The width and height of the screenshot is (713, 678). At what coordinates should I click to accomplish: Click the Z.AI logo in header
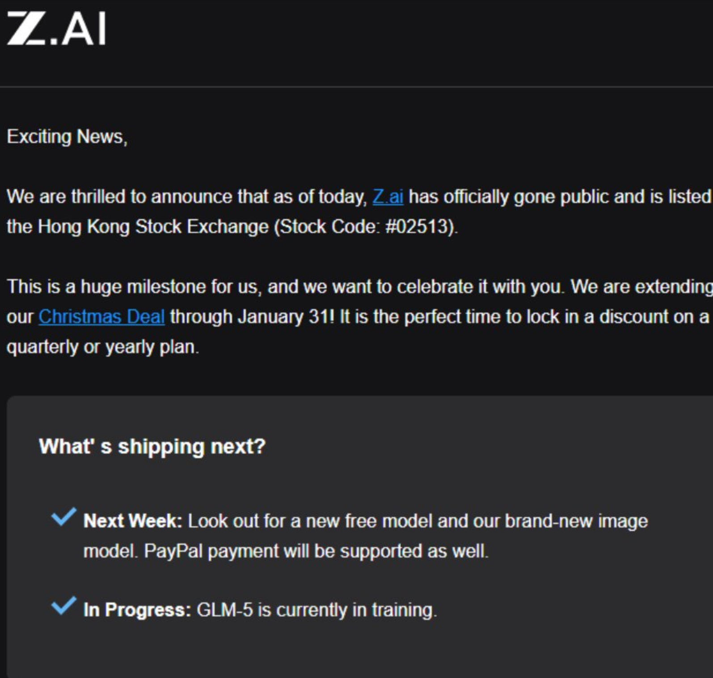pos(56,29)
